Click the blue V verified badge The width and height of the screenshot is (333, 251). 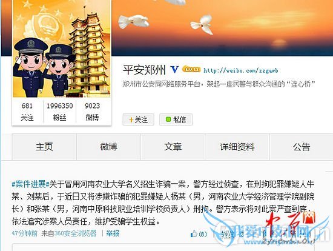click(174, 69)
